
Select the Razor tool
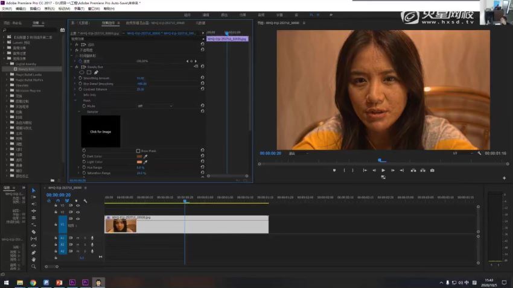click(33, 232)
